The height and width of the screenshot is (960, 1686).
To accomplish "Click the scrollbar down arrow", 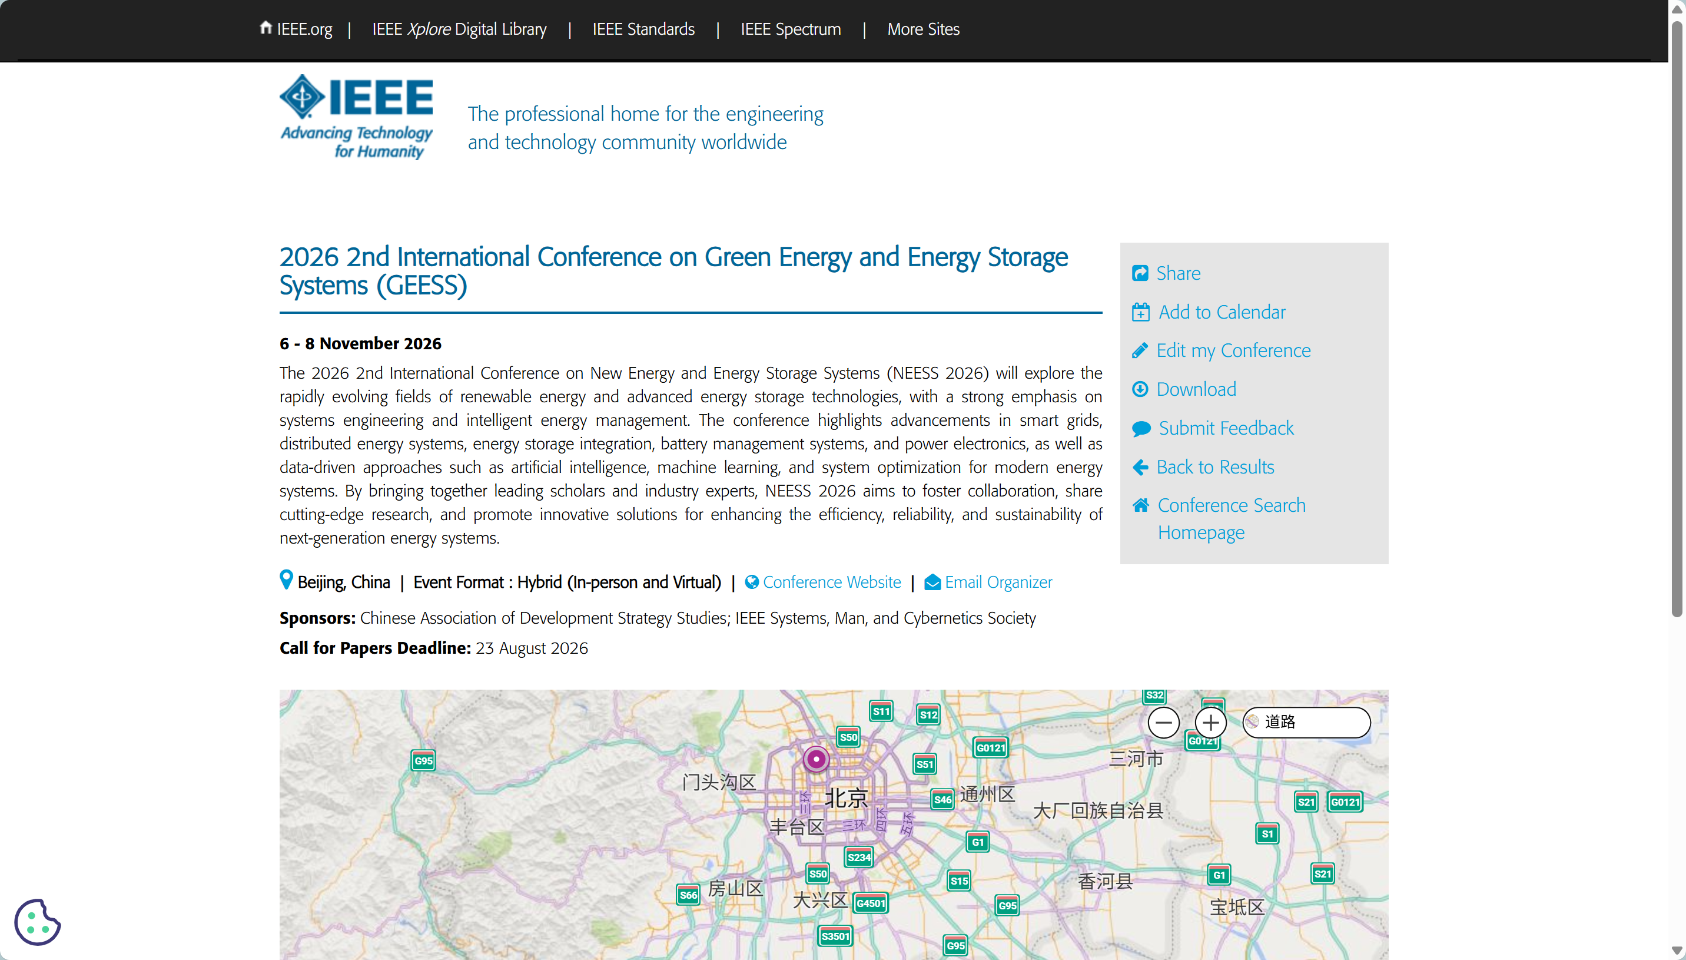I will click(1677, 951).
